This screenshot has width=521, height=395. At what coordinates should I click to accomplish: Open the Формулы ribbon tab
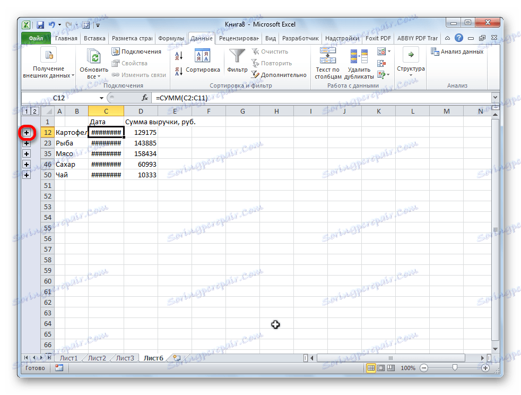point(171,38)
